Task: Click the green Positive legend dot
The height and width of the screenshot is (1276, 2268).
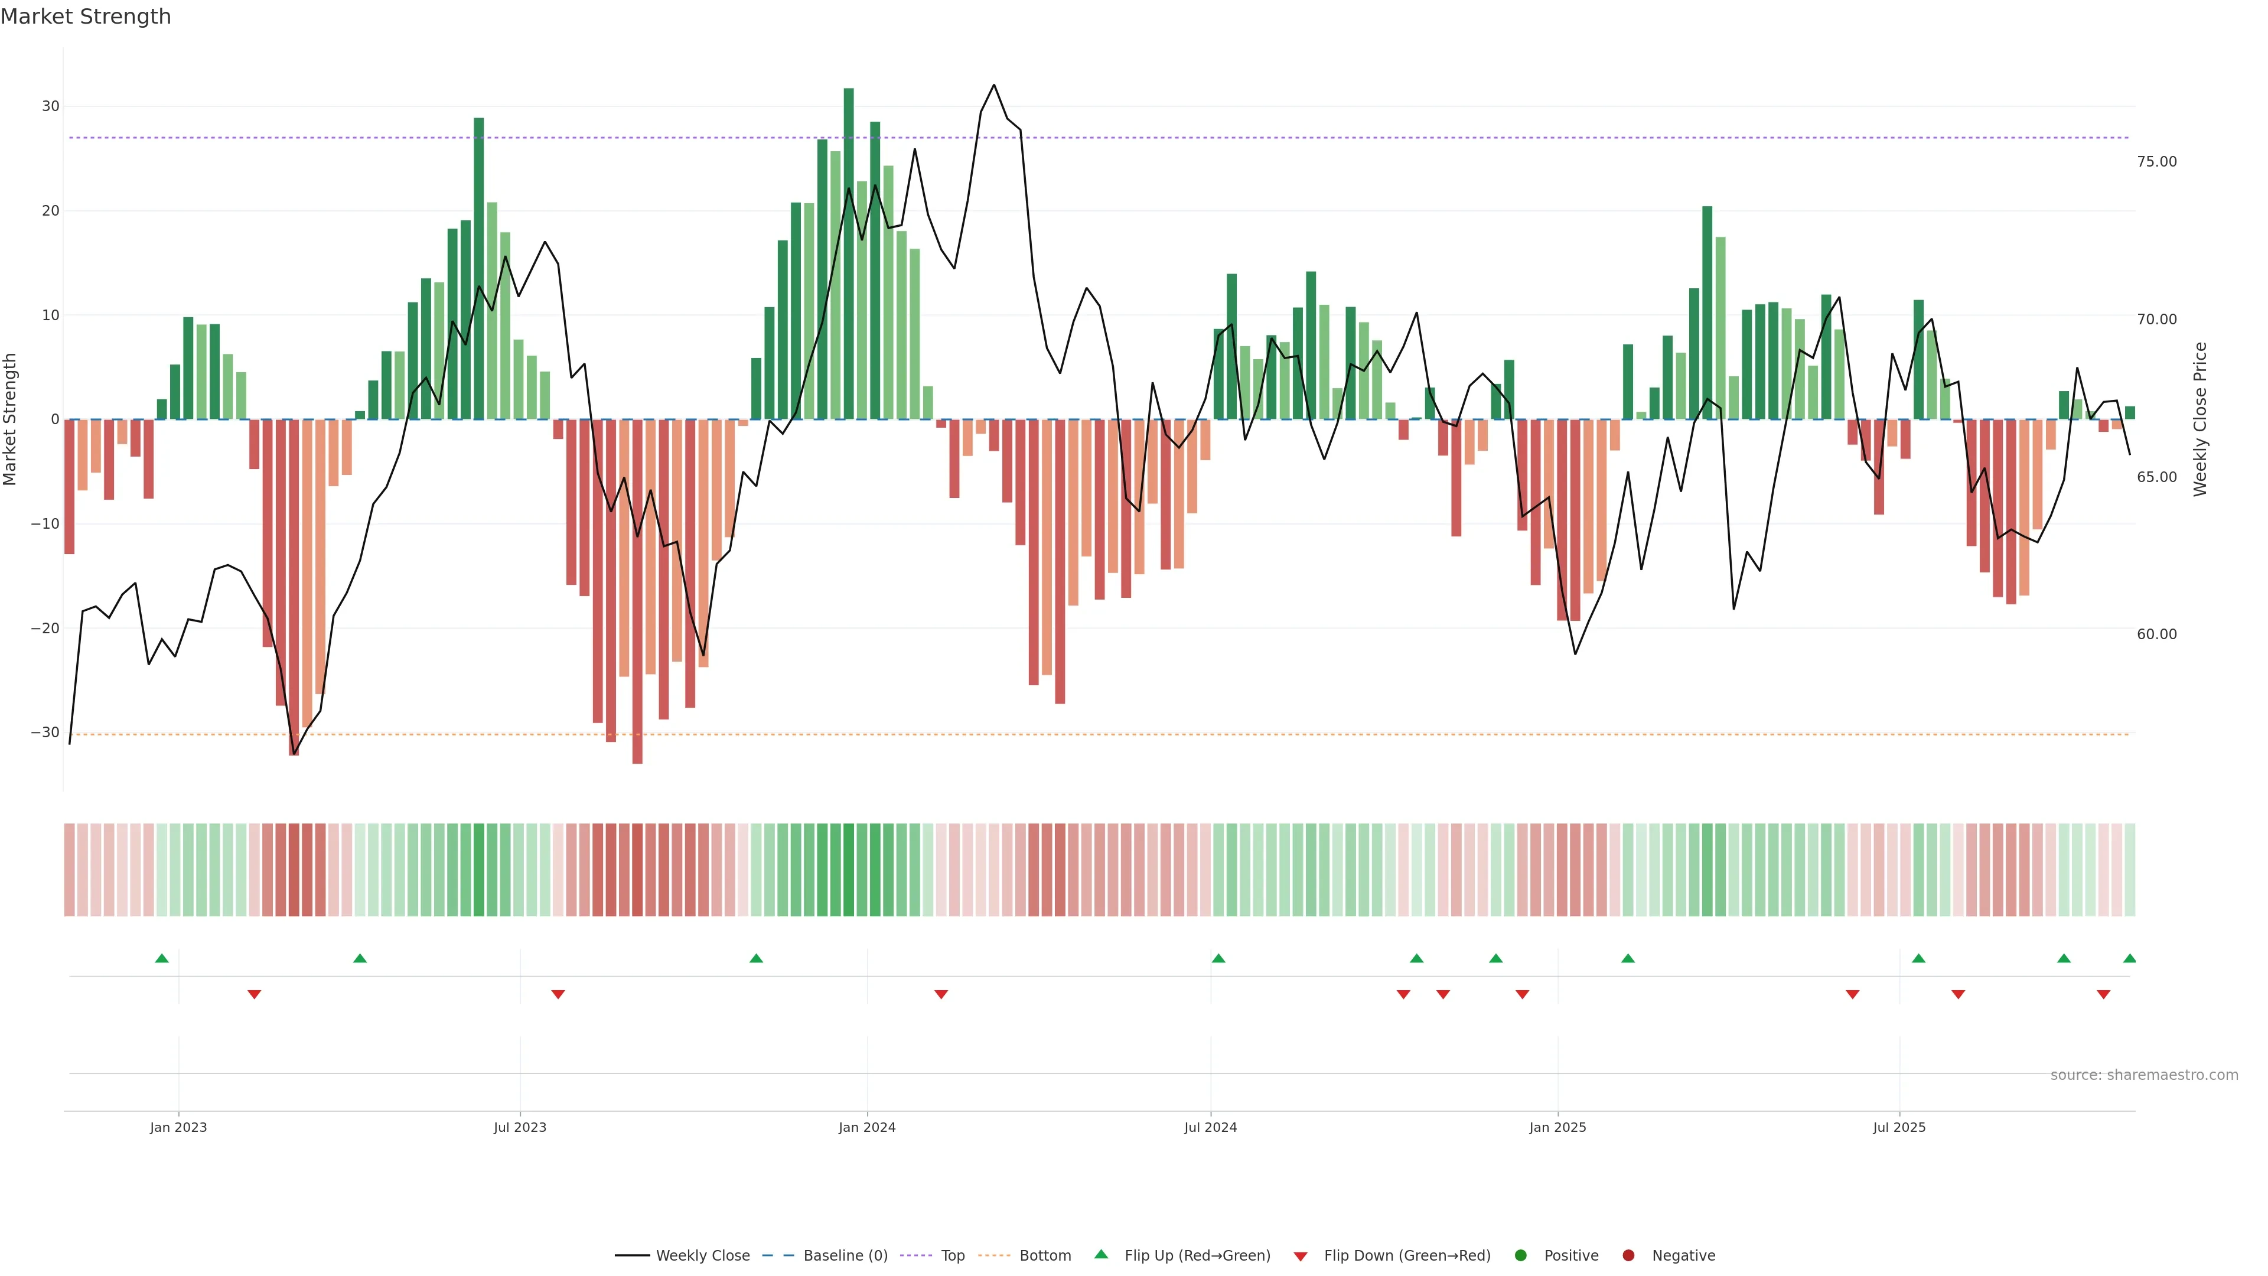Action: (1520, 1255)
